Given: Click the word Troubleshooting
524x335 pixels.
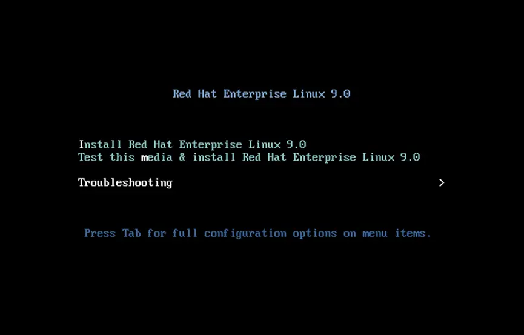Looking at the screenshot, I should point(125,182).
